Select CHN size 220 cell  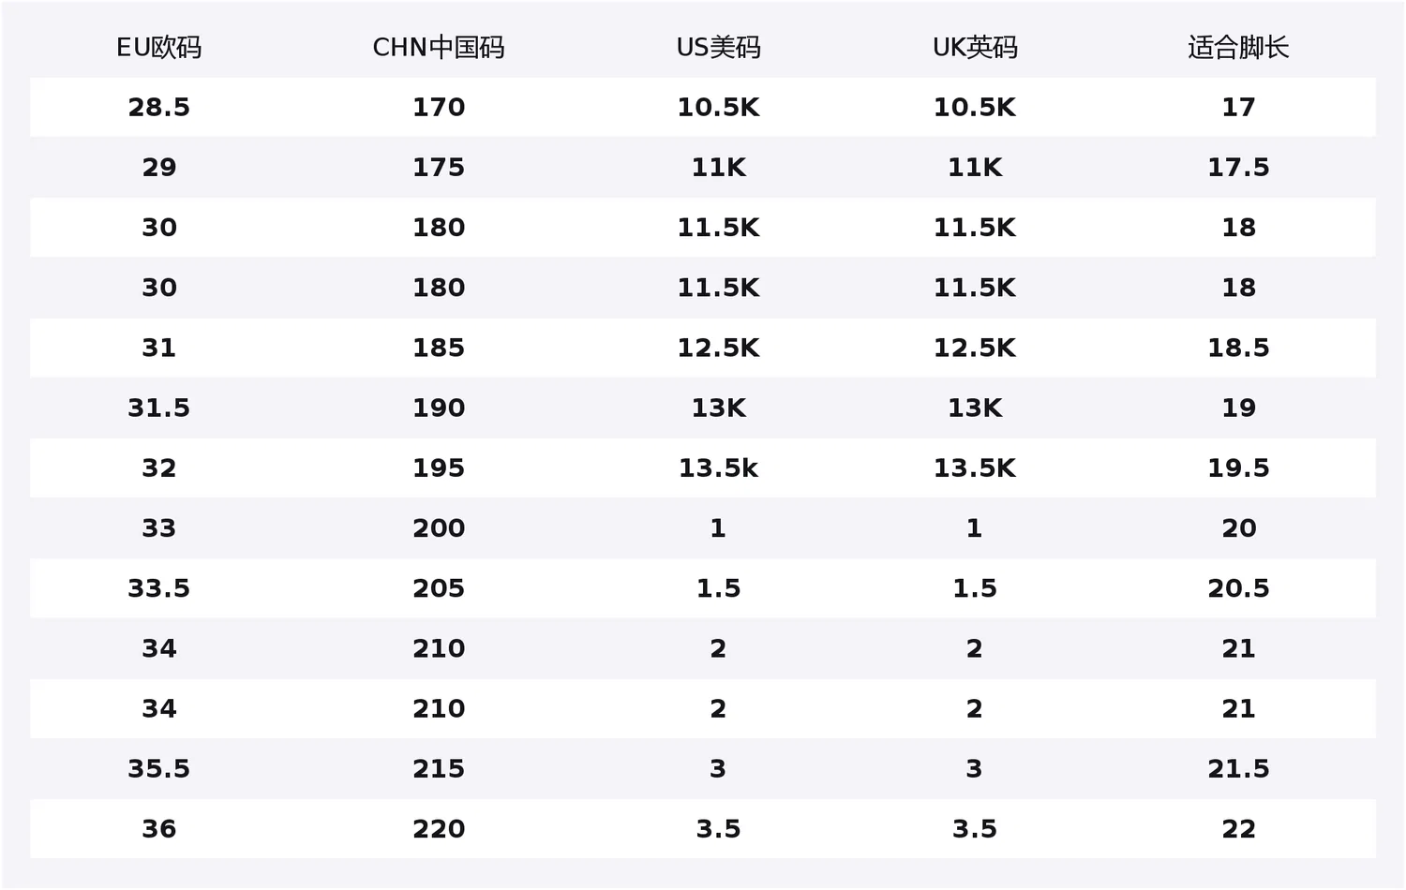[439, 829]
